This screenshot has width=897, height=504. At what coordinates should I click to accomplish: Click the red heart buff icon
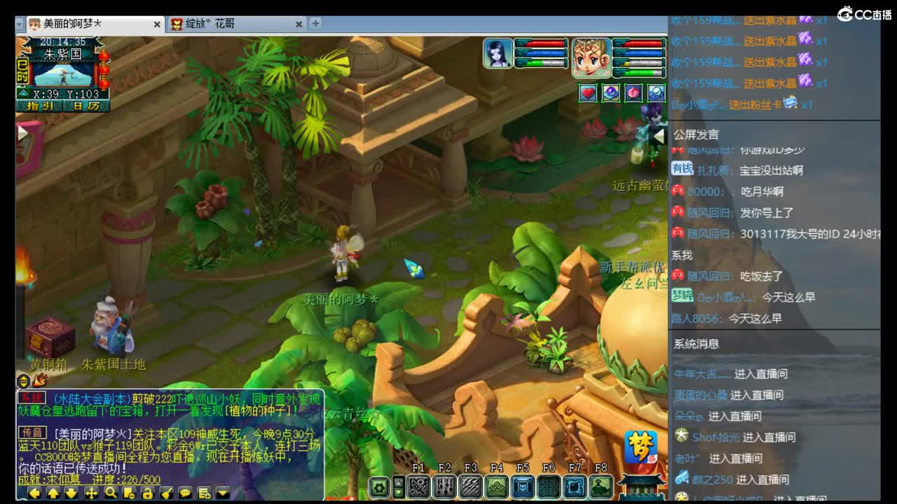(588, 92)
